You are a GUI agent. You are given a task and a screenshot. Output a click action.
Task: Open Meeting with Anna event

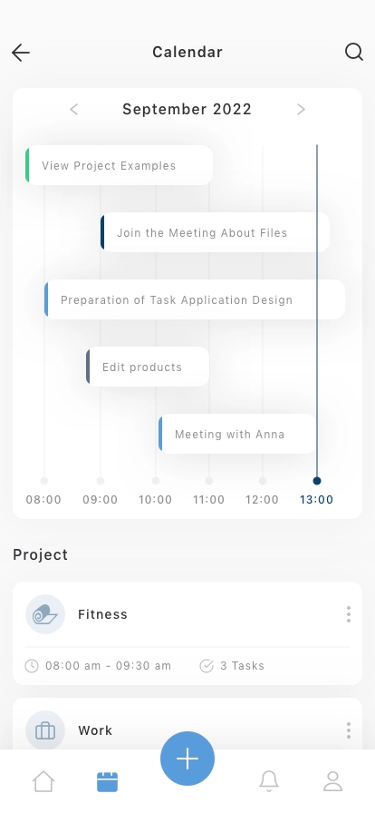[237, 434]
